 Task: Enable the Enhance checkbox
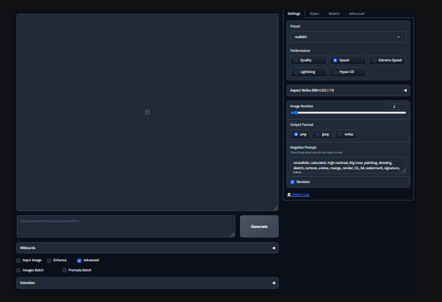coord(49,261)
